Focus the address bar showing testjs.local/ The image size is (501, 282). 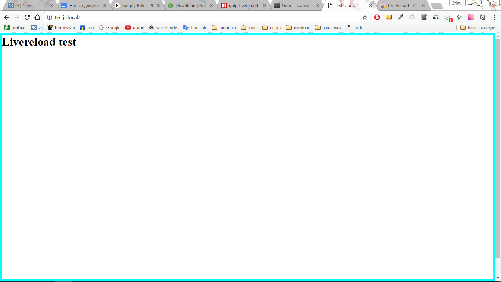coord(207,17)
